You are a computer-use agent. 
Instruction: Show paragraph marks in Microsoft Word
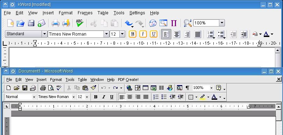point(188,88)
